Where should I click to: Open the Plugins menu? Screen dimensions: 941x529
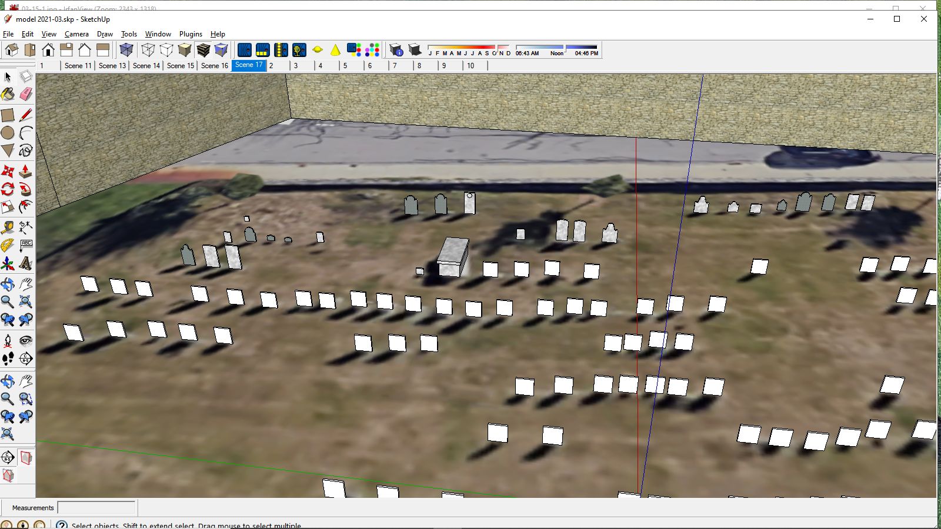click(191, 34)
